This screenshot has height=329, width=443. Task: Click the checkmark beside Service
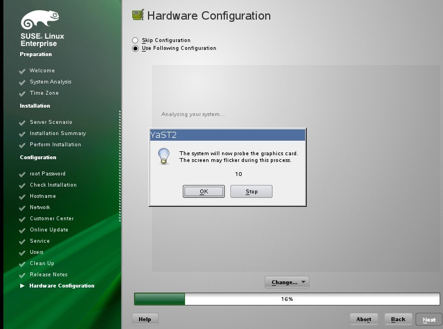22,242
